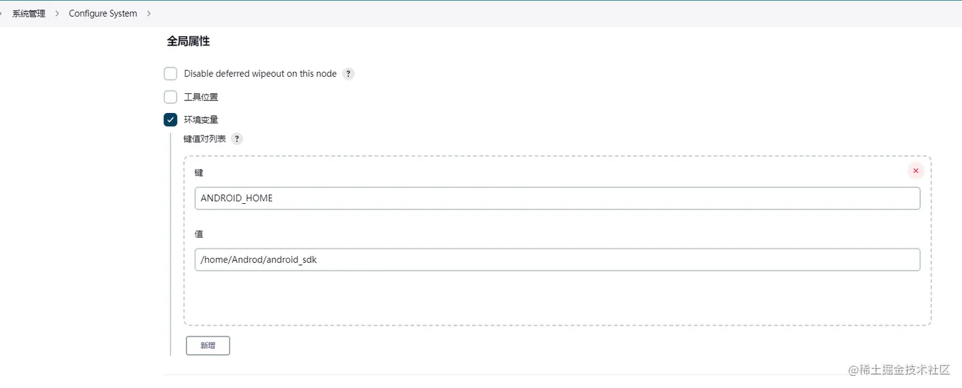Select the 全局属性 heading text
The height and width of the screenshot is (388, 962).
[x=188, y=42]
